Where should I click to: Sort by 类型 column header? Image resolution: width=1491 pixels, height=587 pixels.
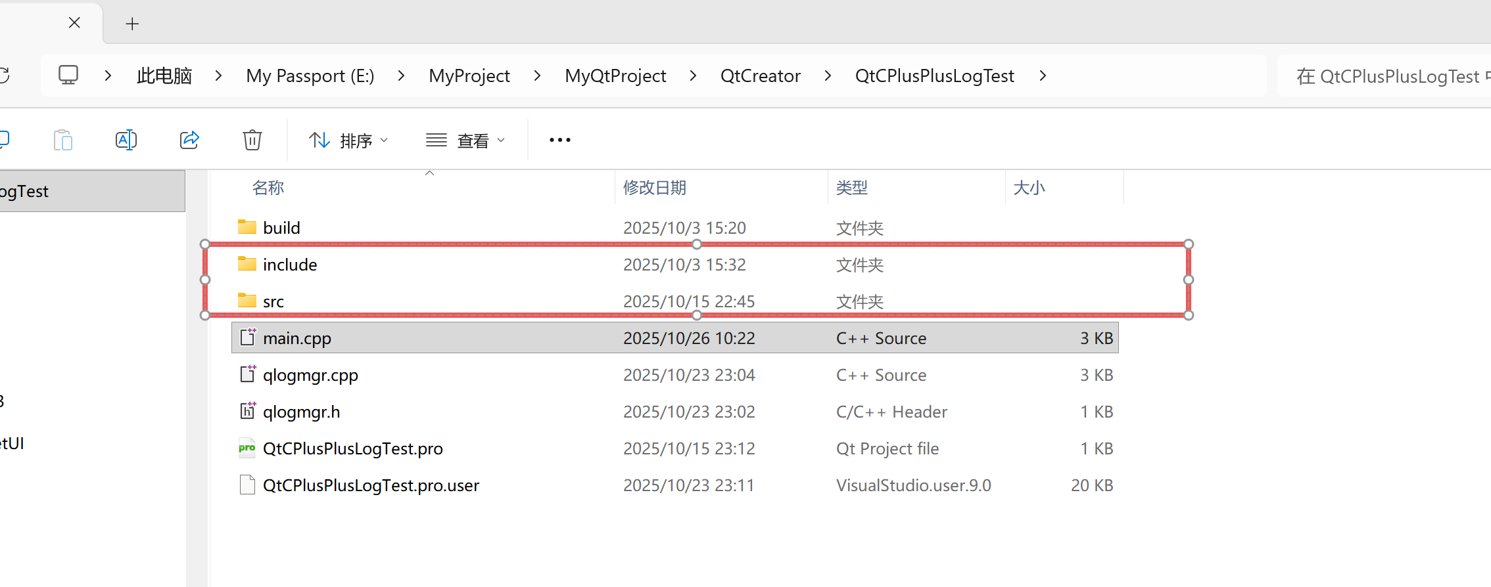click(x=852, y=188)
